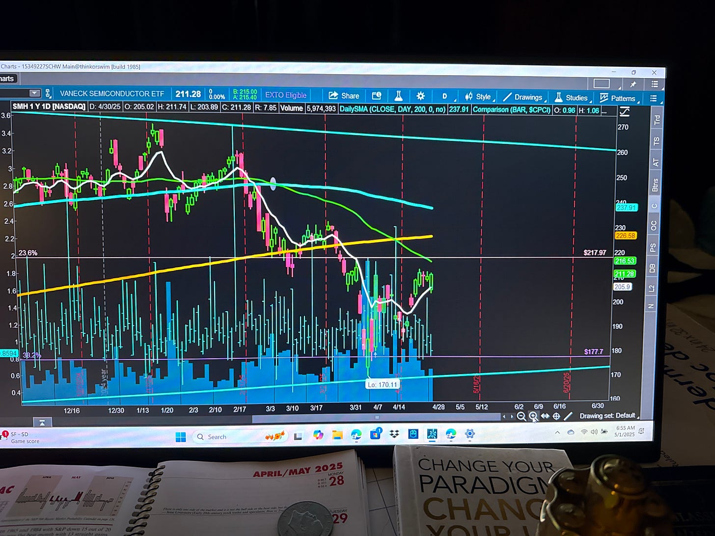Image resolution: width=715 pixels, height=536 pixels.
Task: Open the D timeframe dropdown
Action: click(445, 96)
